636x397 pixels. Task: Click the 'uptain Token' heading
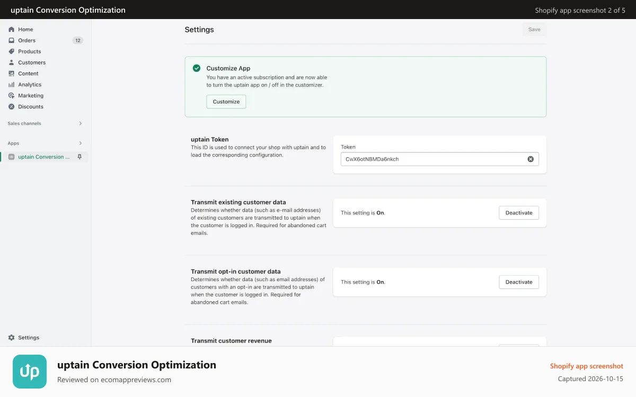pyautogui.click(x=210, y=140)
